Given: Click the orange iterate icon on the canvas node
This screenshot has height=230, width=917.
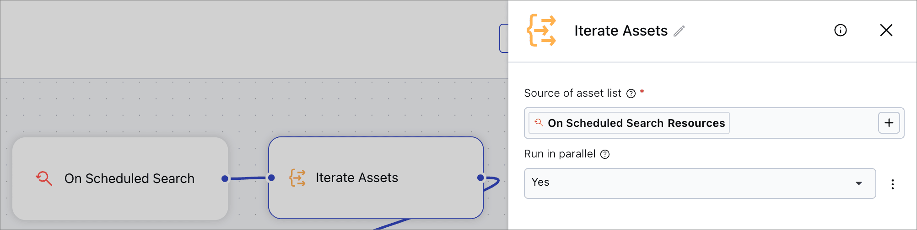Looking at the screenshot, I should pyautogui.click(x=297, y=178).
